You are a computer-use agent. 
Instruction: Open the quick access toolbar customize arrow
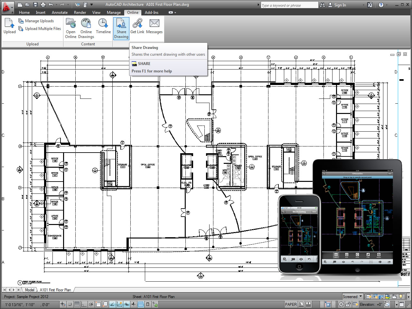tap(92, 5)
